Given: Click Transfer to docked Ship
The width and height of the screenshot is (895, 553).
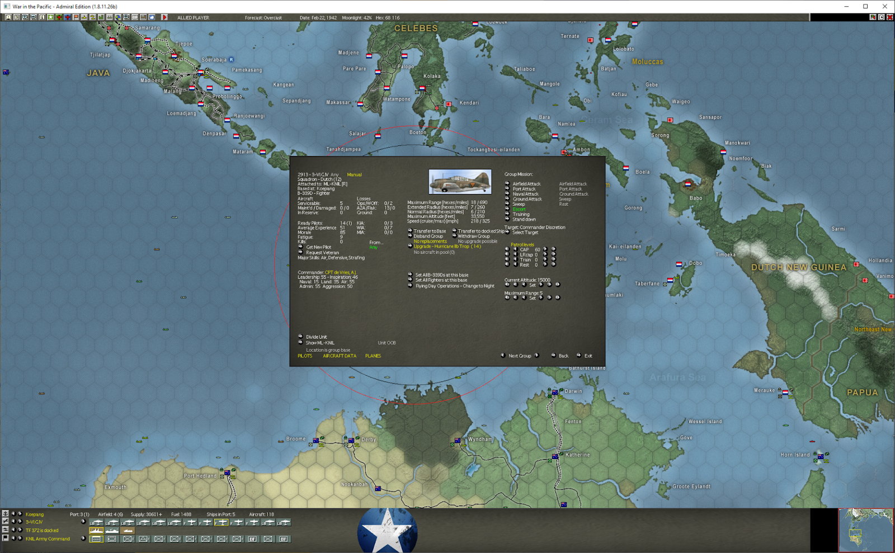Looking at the screenshot, I should (481, 231).
